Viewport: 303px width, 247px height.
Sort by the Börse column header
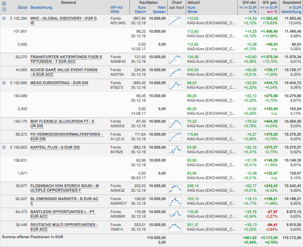tap(192, 12)
